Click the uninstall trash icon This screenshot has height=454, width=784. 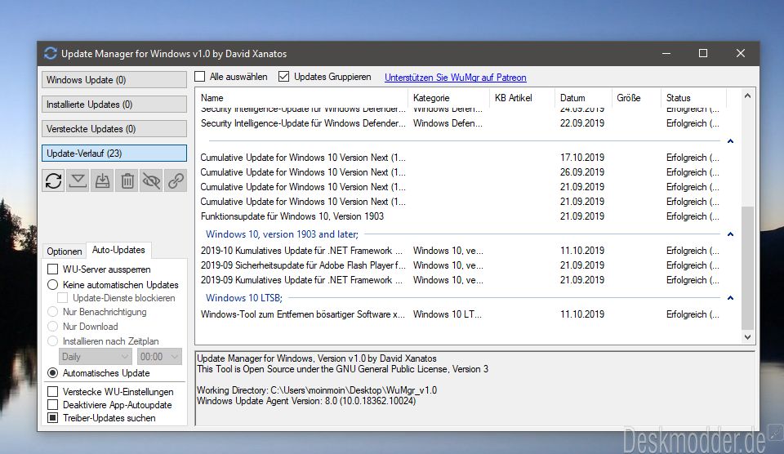(x=127, y=180)
